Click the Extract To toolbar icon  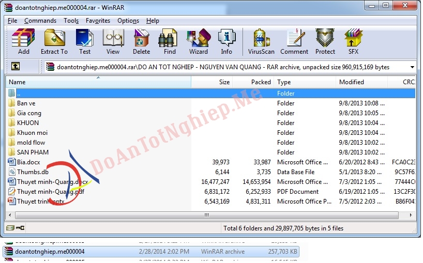click(54, 41)
